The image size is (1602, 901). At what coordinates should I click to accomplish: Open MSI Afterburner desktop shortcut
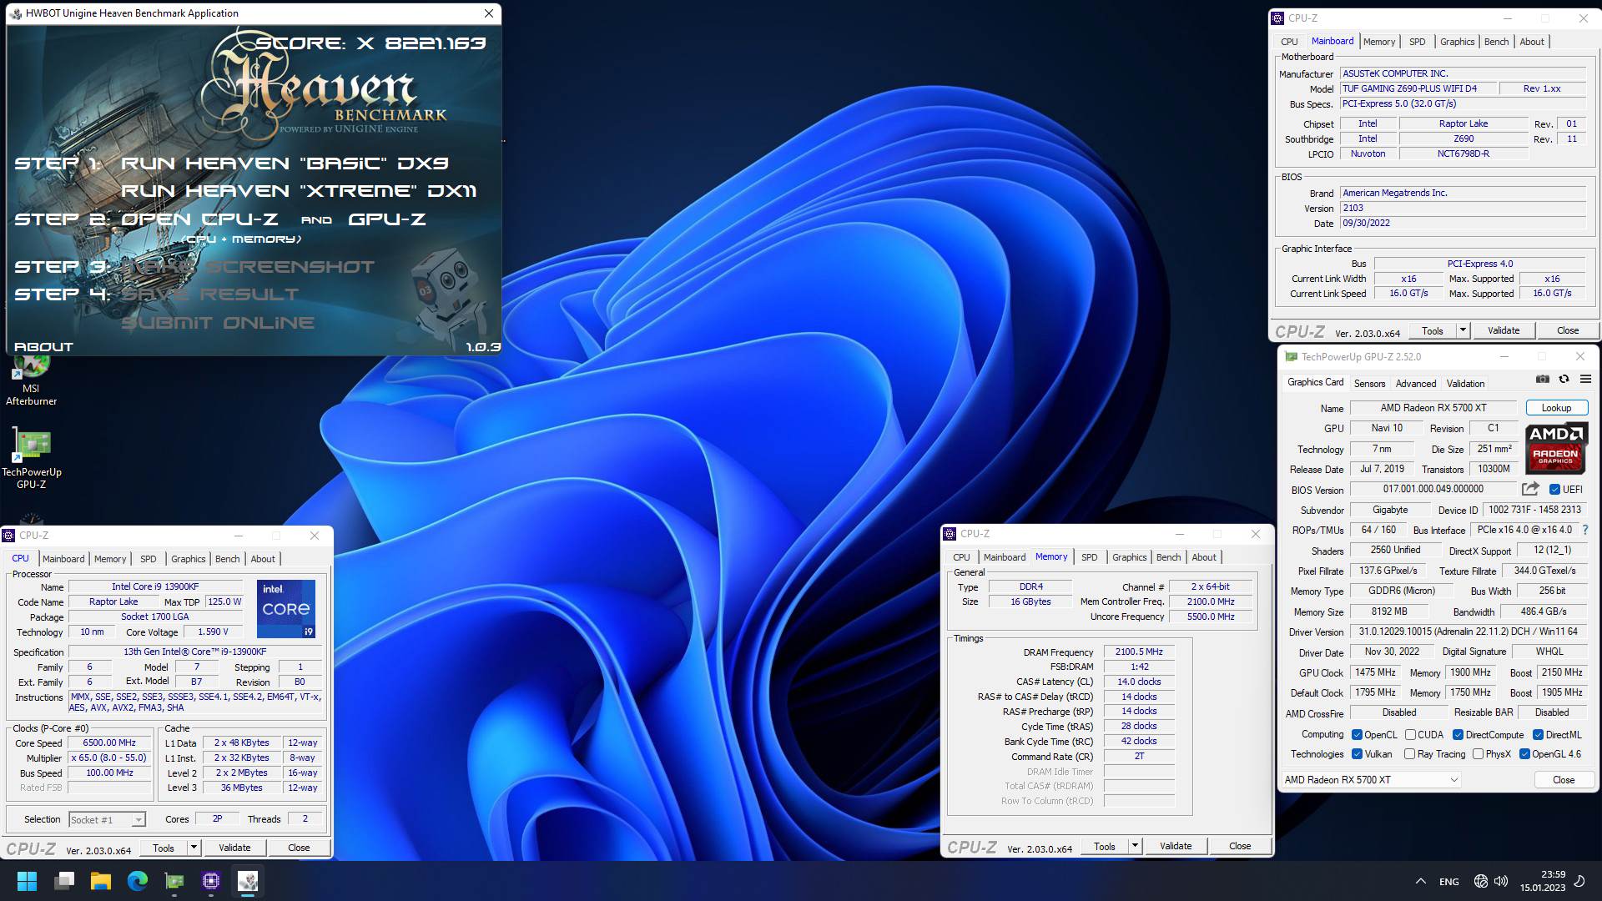click(x=31, y=380)
